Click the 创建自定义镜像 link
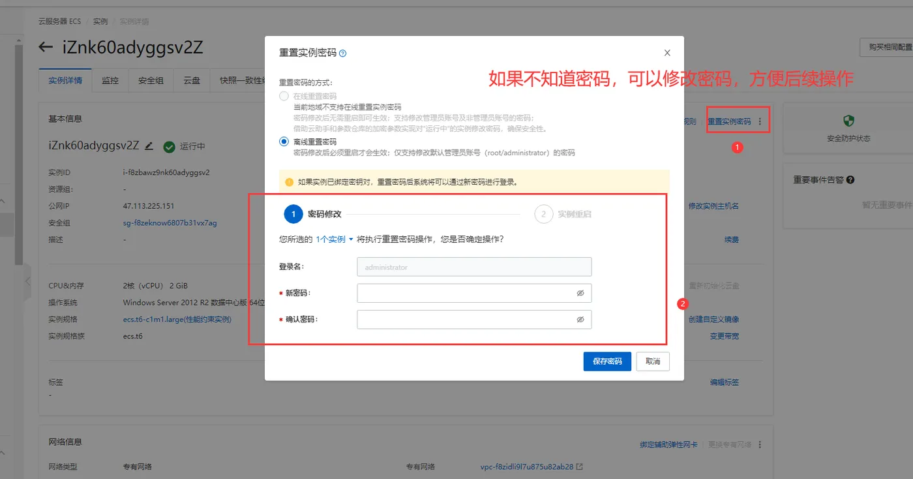The image size is (913, 479). [713, 320]
